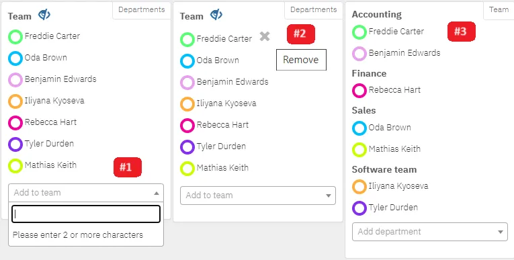Image resolution: width=514 pixels, height=260 pixels.
Task: Select Mathias Keith name in second Team panel
Action: click(223, 167)
